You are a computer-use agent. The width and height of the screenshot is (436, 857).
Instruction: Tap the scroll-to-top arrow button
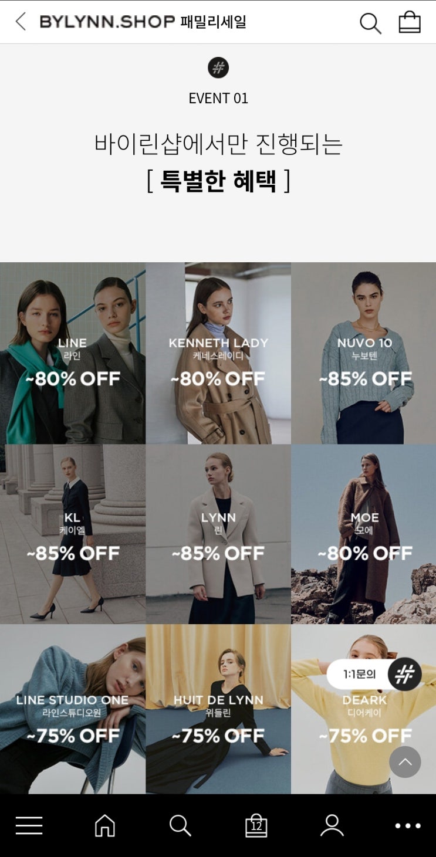pos(405,762)
